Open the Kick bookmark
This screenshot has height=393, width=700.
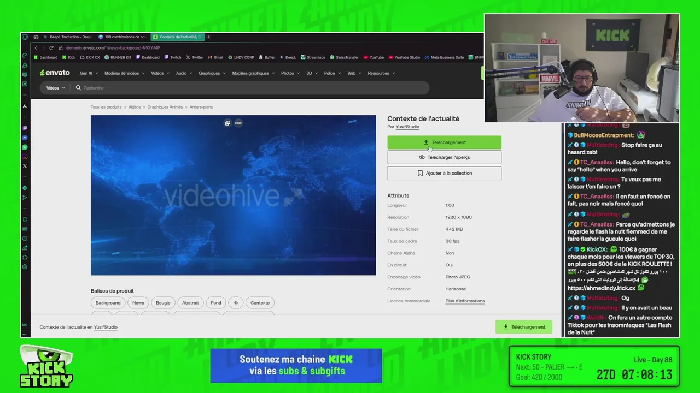point(69,57)
